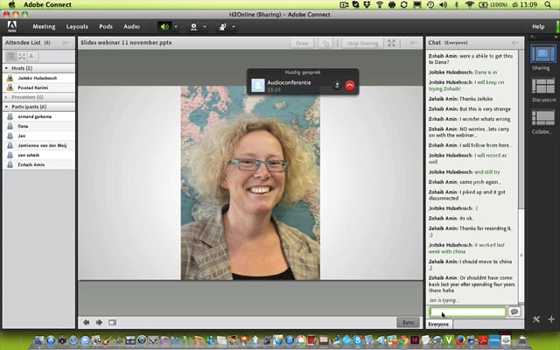Click the Sync button
The image size is (560, 350).
click(409, 323)
